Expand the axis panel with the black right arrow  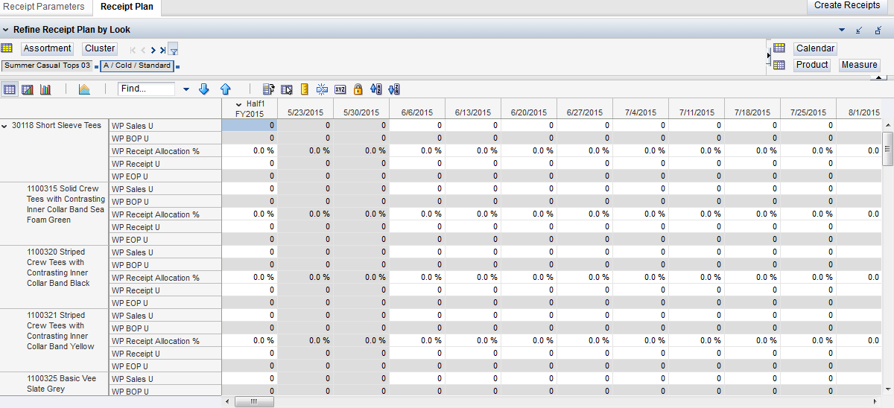[768, 54]
